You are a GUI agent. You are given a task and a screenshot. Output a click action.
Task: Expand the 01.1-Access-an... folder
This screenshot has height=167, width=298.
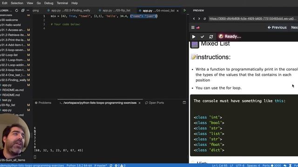[x=13, y=30]
